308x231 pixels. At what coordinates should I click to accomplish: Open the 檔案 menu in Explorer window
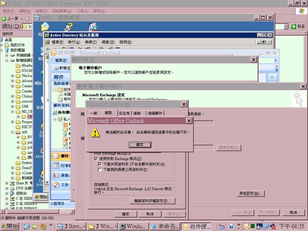tap(8, 11)
